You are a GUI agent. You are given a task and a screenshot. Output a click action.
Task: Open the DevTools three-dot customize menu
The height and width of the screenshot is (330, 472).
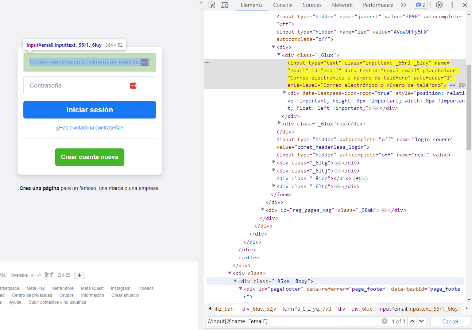[x=452, y=5]
